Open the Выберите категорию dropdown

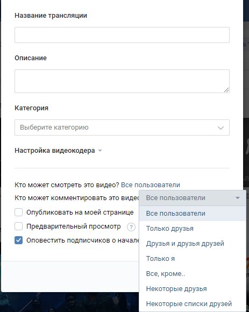(x=122, y=127)
